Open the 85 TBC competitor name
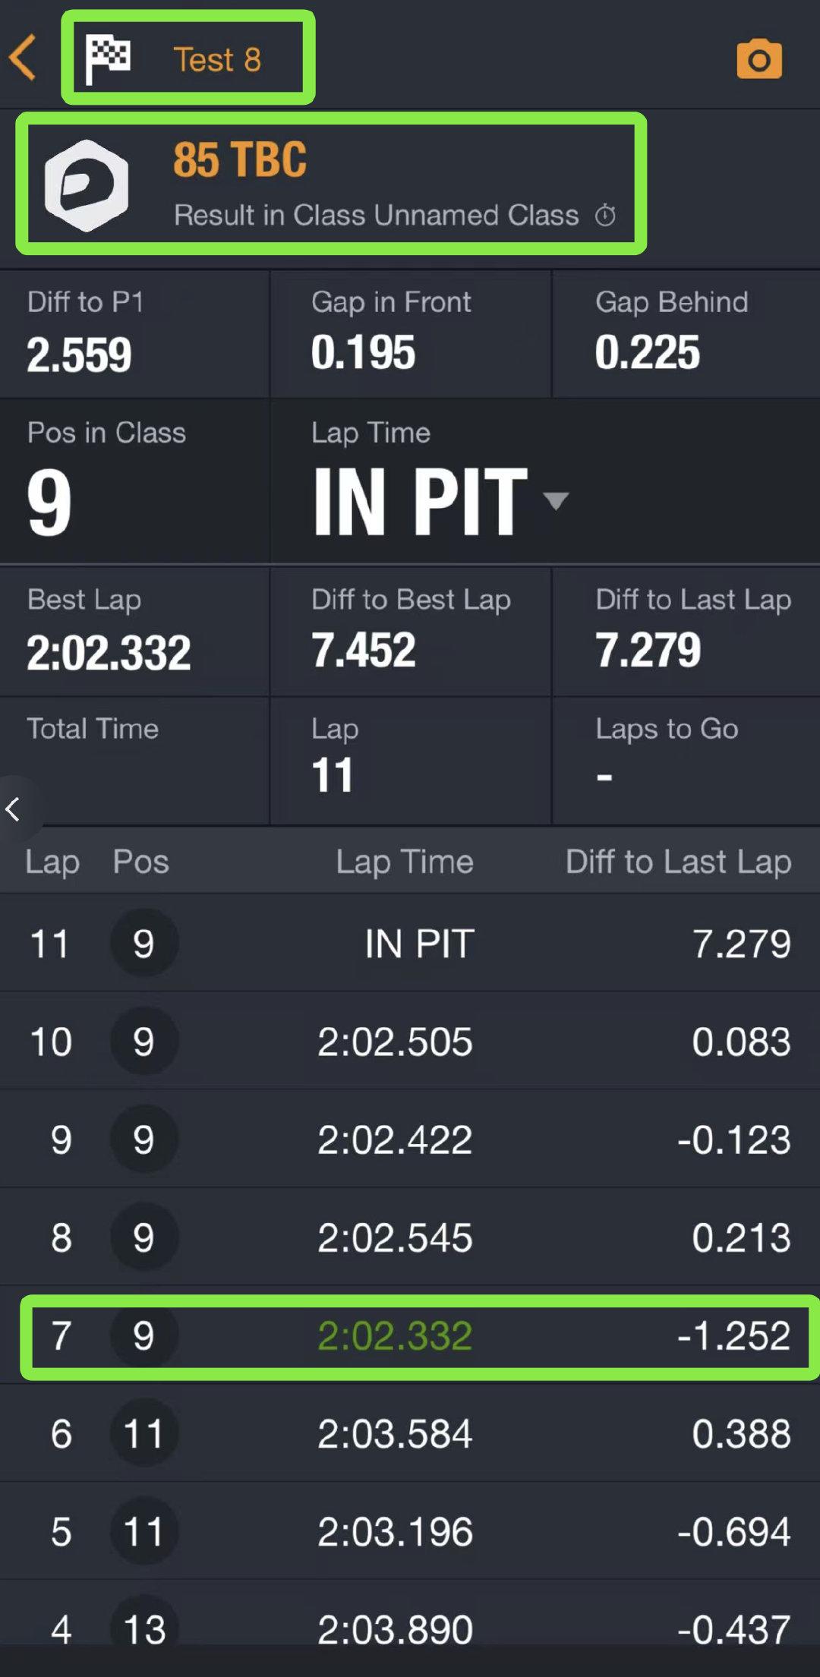 tap(240, 159)
